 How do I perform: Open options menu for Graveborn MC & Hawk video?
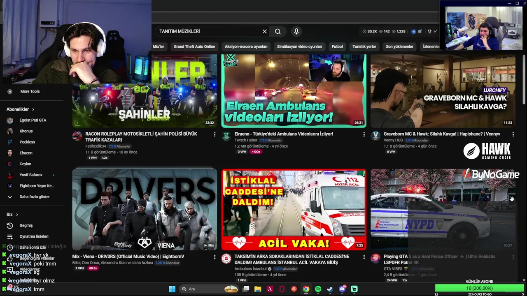(513, 134)
